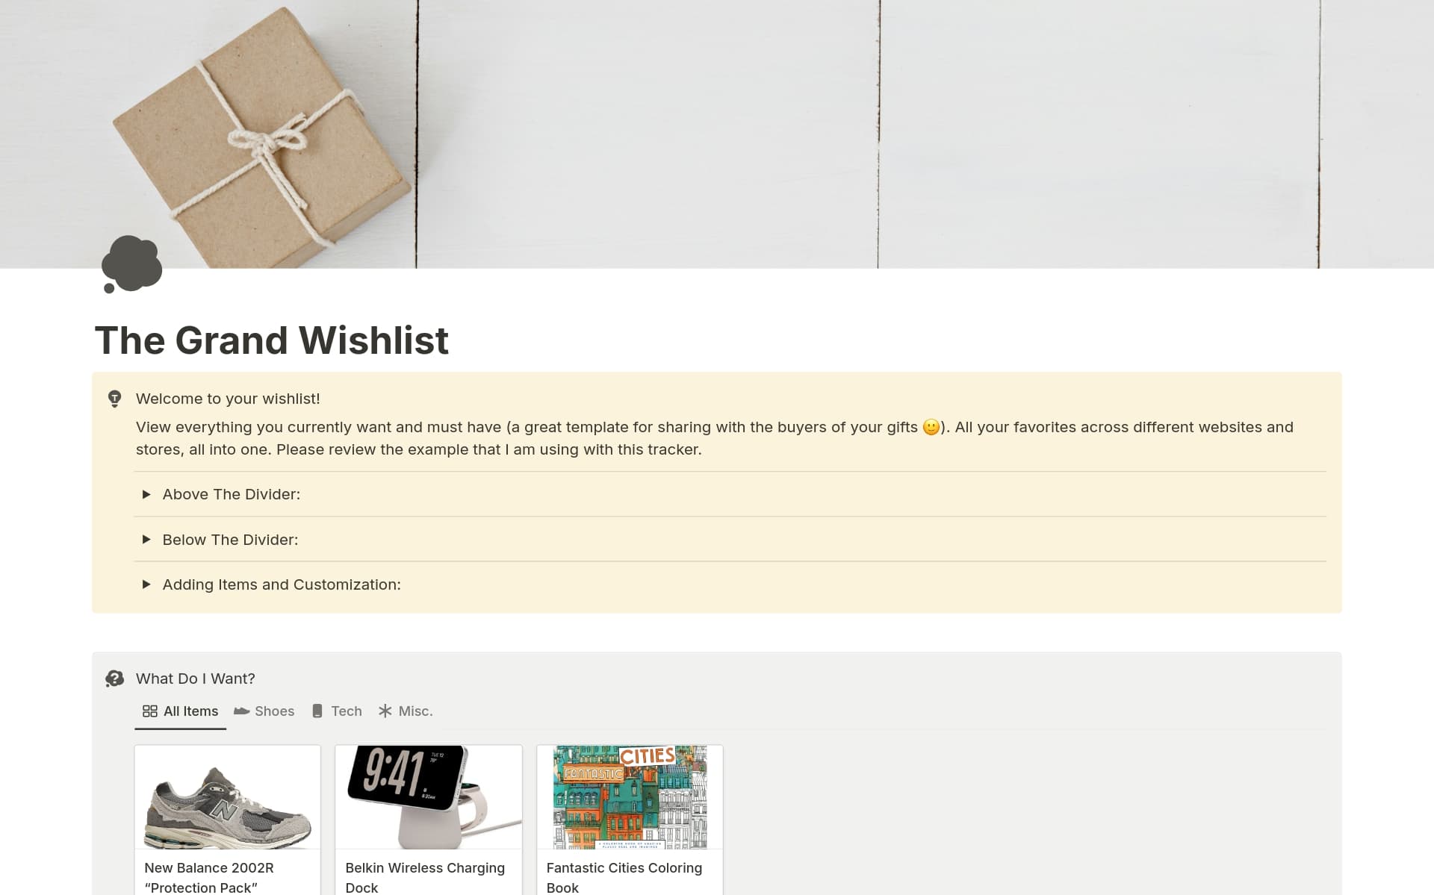Click the smiley emoji in welcome text
The image size is (1434, 895).
tap(931, 427)
